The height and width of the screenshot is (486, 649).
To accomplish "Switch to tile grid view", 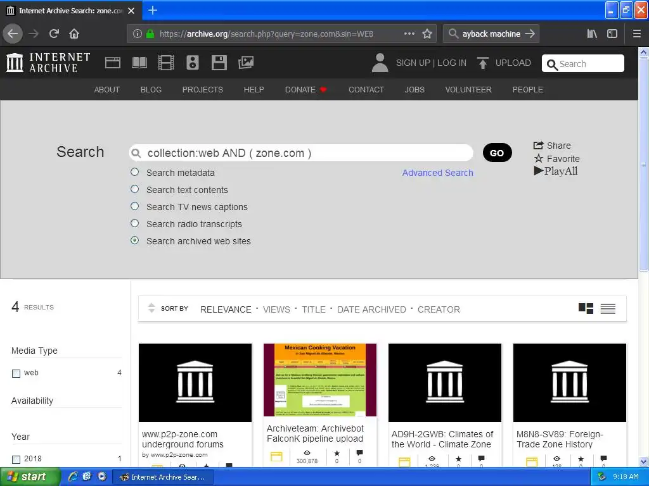I will click(586, 308).
